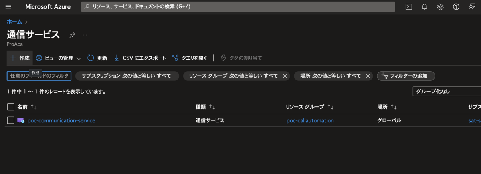
Task: Go to ホーム breadcrumb link
Action: pos(14,22)
